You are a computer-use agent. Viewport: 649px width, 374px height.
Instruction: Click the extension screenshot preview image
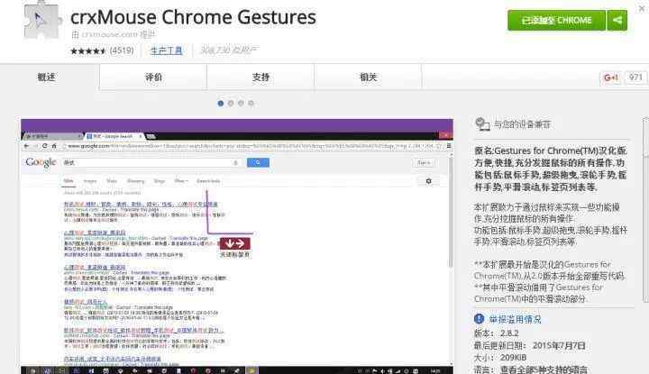(237, 243)
